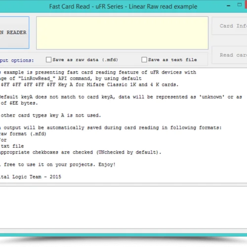Click the 'Save as raw data (.mfd)' label text

85,60
